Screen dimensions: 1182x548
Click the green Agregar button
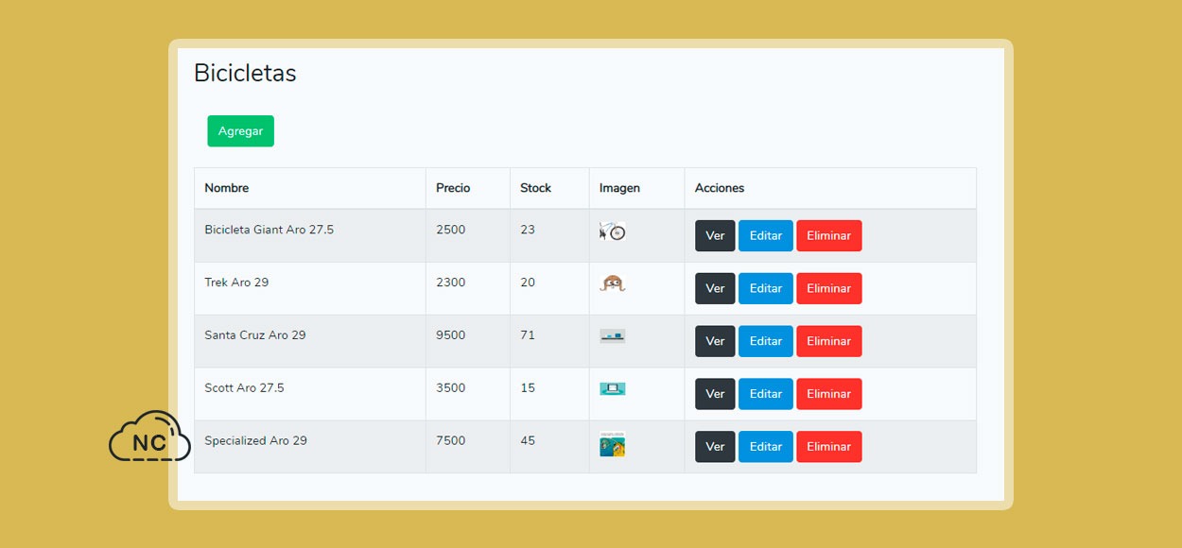click(240, 131)
